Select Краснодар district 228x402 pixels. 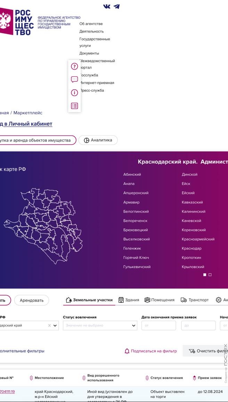(x=192, y=248)
